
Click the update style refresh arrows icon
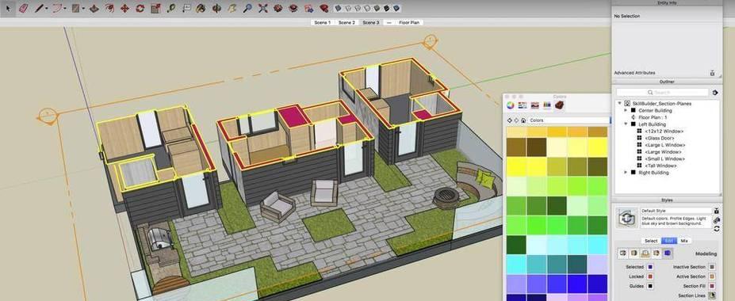(x=716, y=229)
